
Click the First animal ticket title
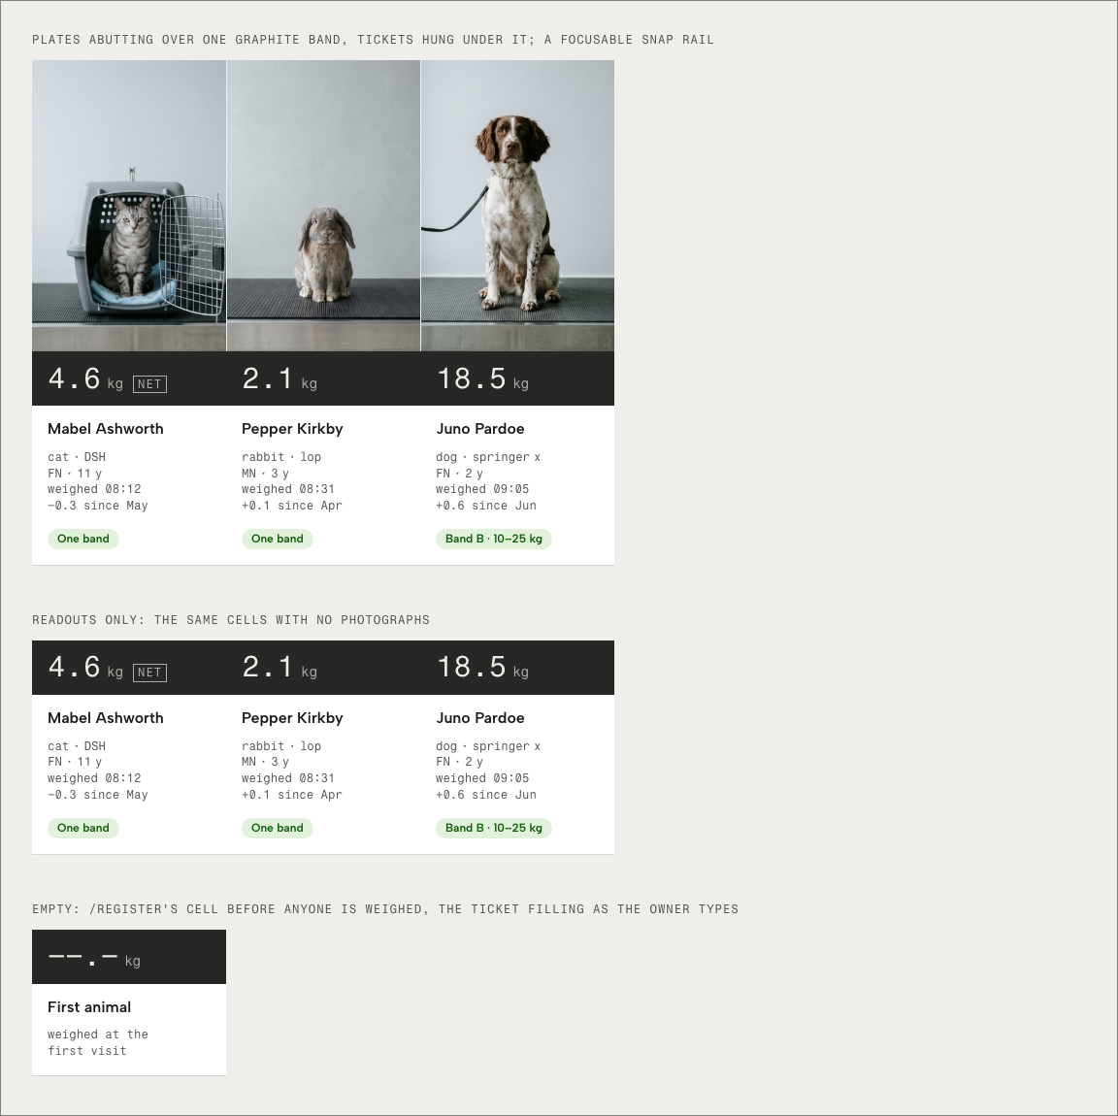pos(89,1007)
